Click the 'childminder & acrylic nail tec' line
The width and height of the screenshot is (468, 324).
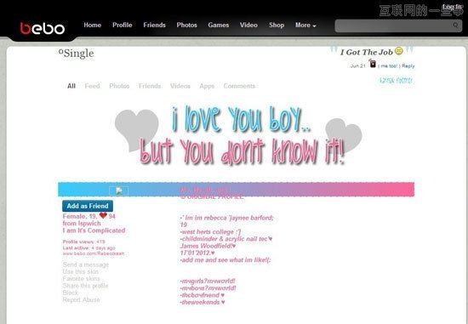tap(226, 239)
